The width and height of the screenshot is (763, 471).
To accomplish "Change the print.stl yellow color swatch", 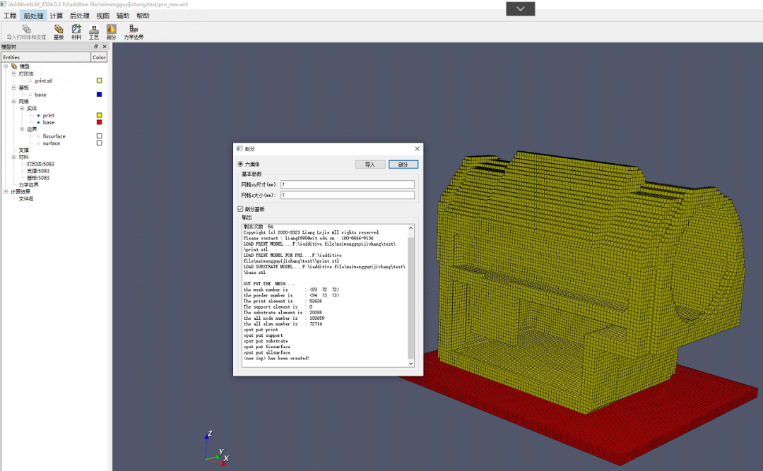I will tap(100, 81).
